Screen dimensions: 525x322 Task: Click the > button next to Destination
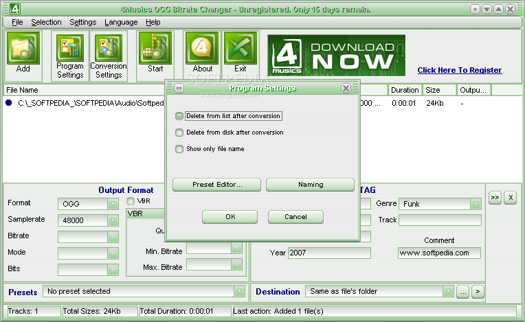coord(478,292)
